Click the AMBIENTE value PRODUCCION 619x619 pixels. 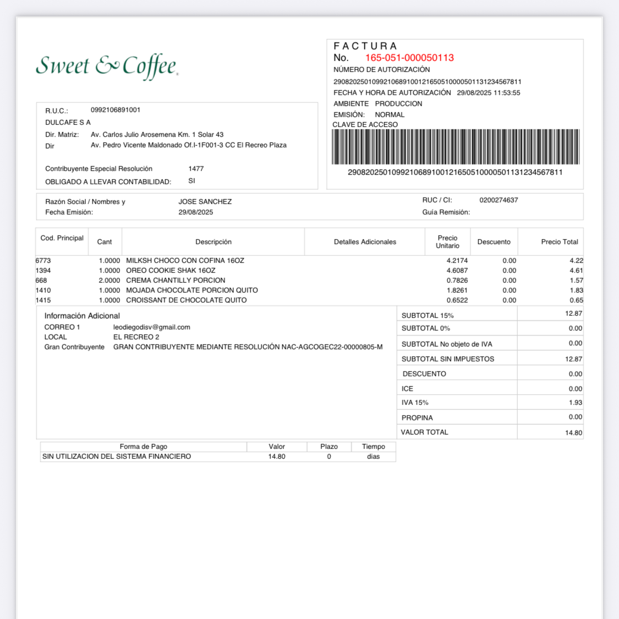point(398,103)
